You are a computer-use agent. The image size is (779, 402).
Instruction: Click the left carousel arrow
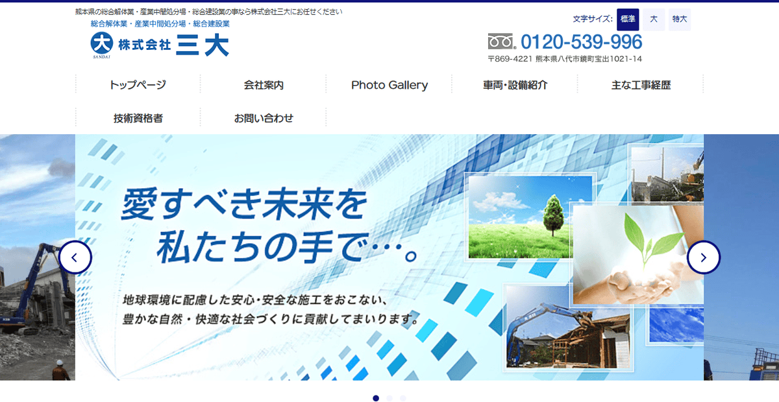coord(76,257)
